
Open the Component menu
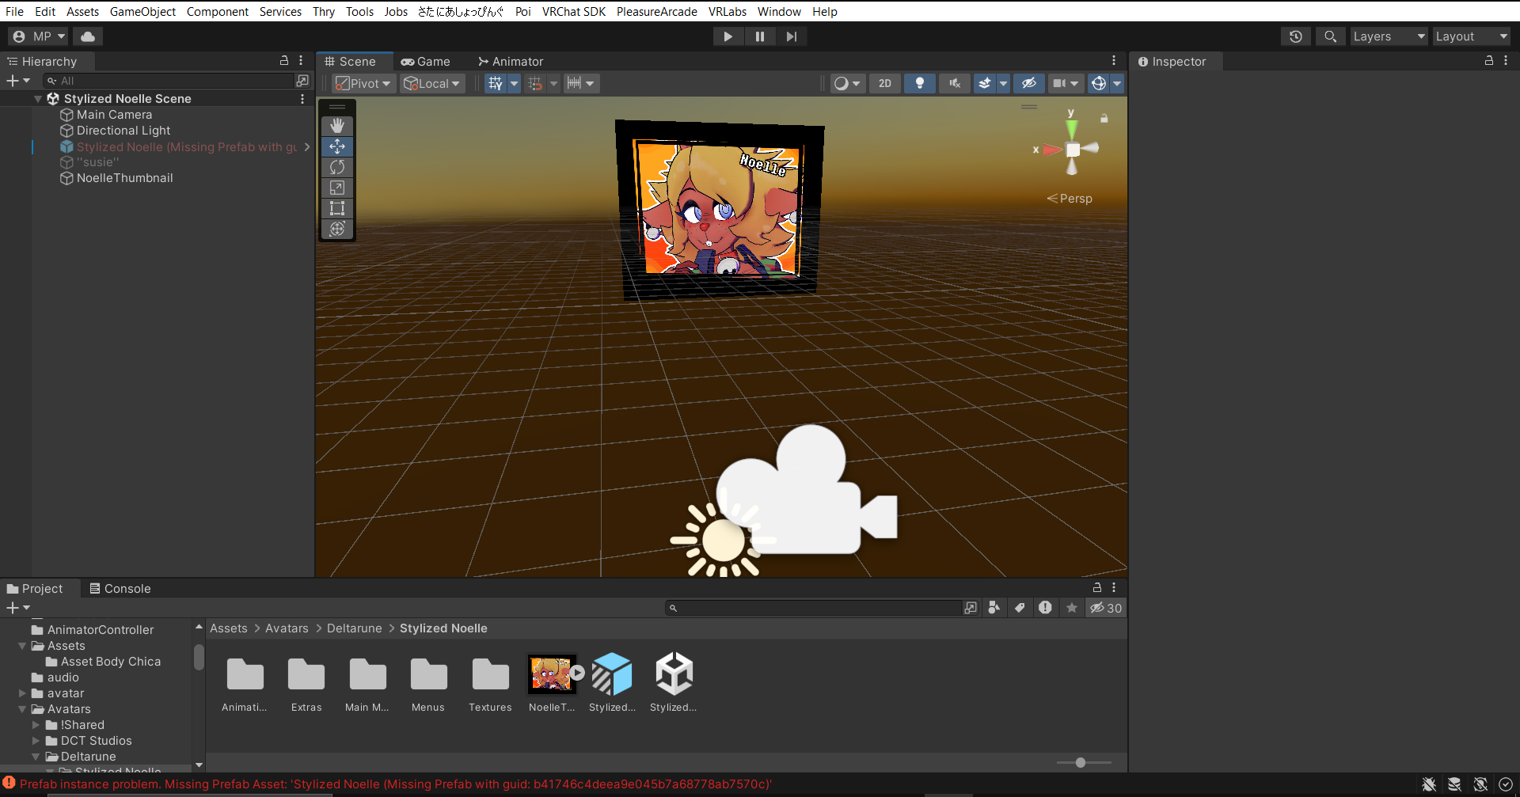point(218,11)
